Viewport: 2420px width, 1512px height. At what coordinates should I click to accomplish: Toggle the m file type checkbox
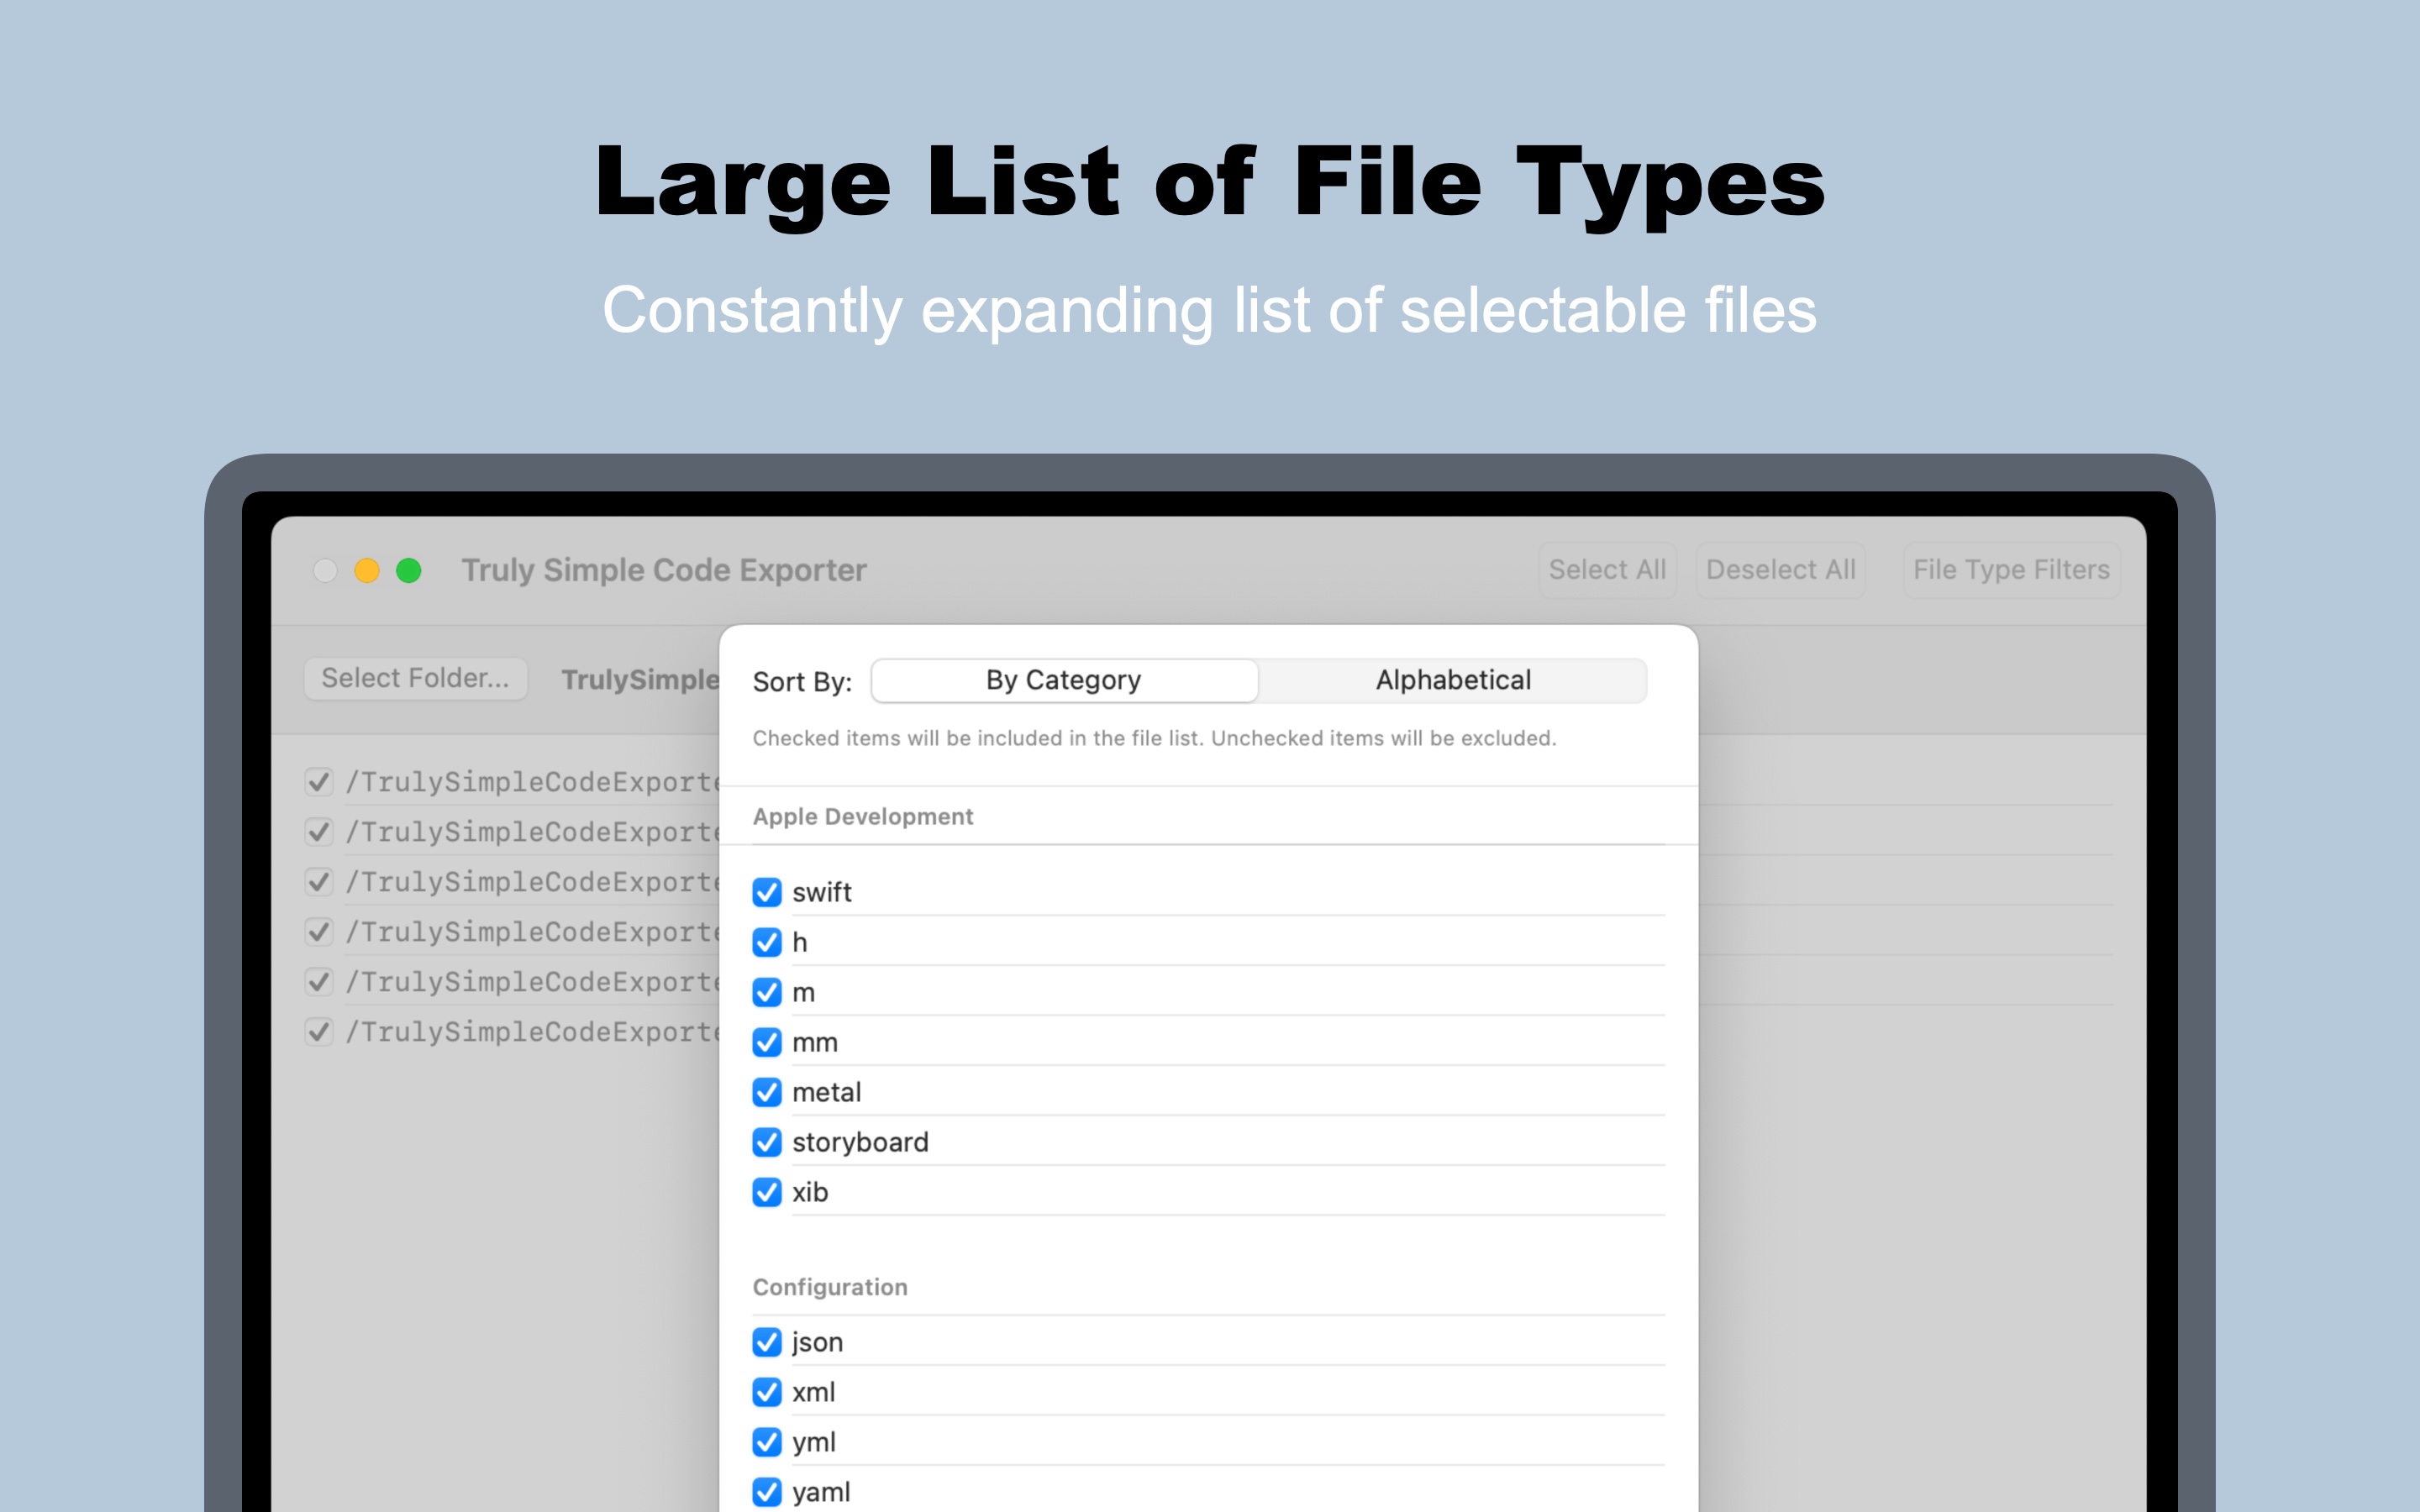tap(766, 992)
